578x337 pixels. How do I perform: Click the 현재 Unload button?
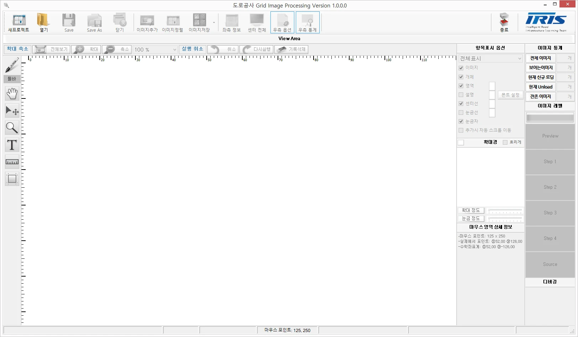pyautogui.click(x=540, y=87)
